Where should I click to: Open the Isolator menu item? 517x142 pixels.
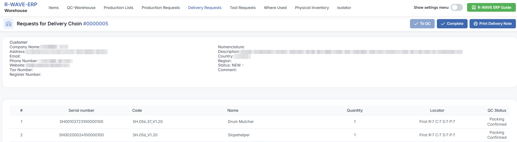coord(344,8)
